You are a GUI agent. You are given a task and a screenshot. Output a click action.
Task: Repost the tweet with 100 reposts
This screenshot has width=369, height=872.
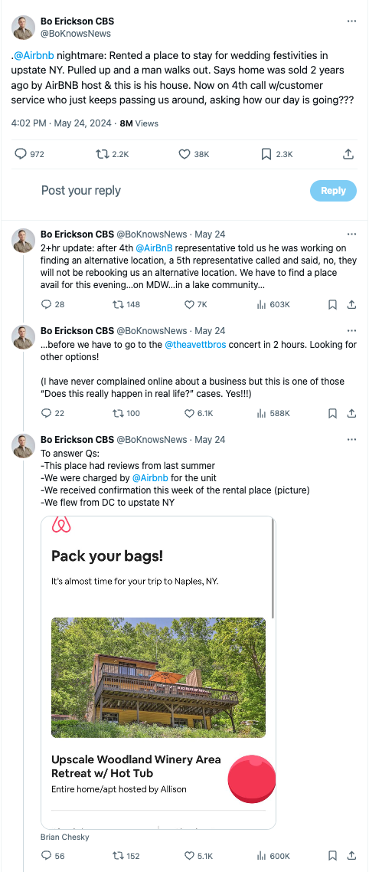tap(126, 413)
